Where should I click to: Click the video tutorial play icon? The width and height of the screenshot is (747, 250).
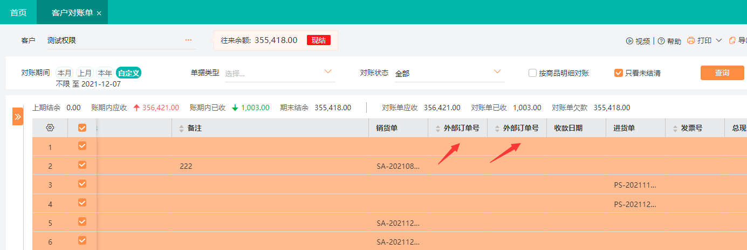[x=629, y=41]
